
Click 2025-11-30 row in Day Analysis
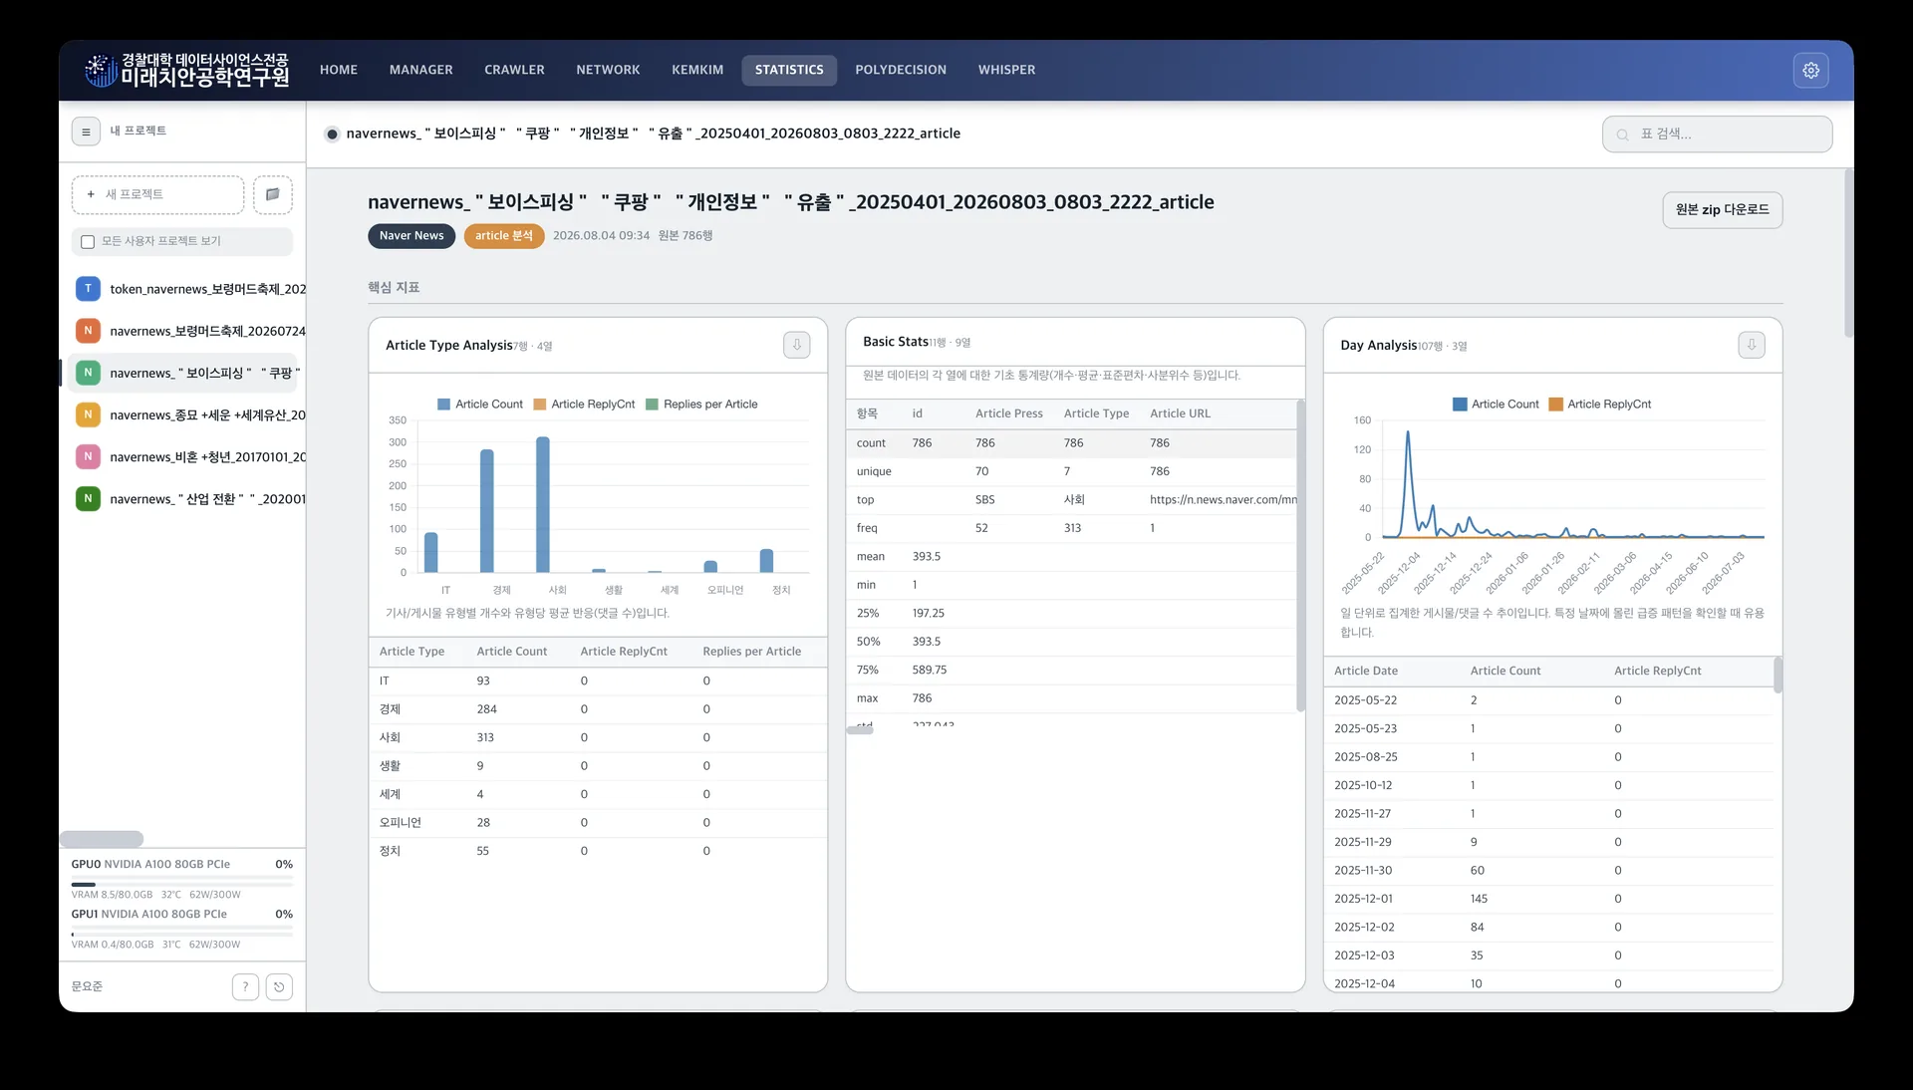1548,871
